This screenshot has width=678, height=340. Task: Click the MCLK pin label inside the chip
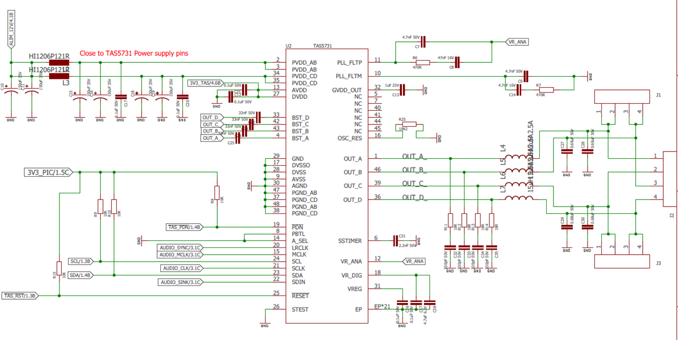point(299,255)
